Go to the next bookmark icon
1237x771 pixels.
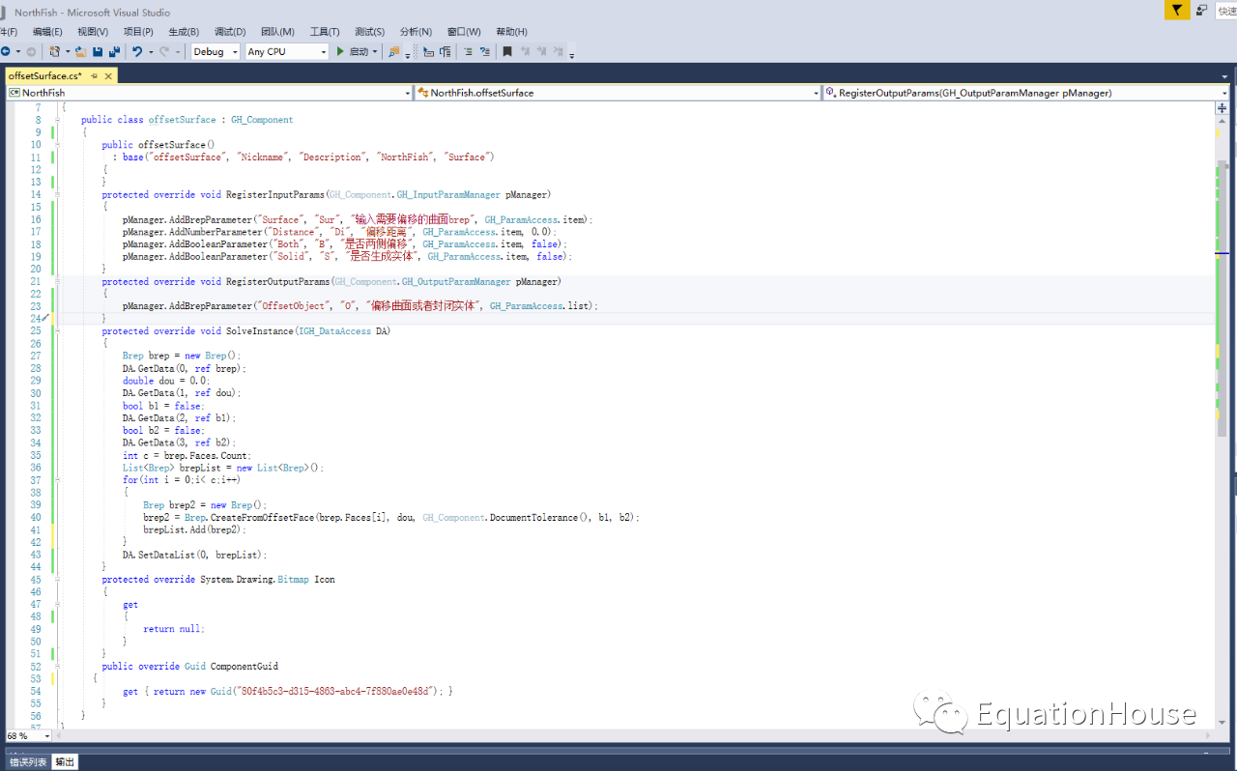[x=542, y=51]
